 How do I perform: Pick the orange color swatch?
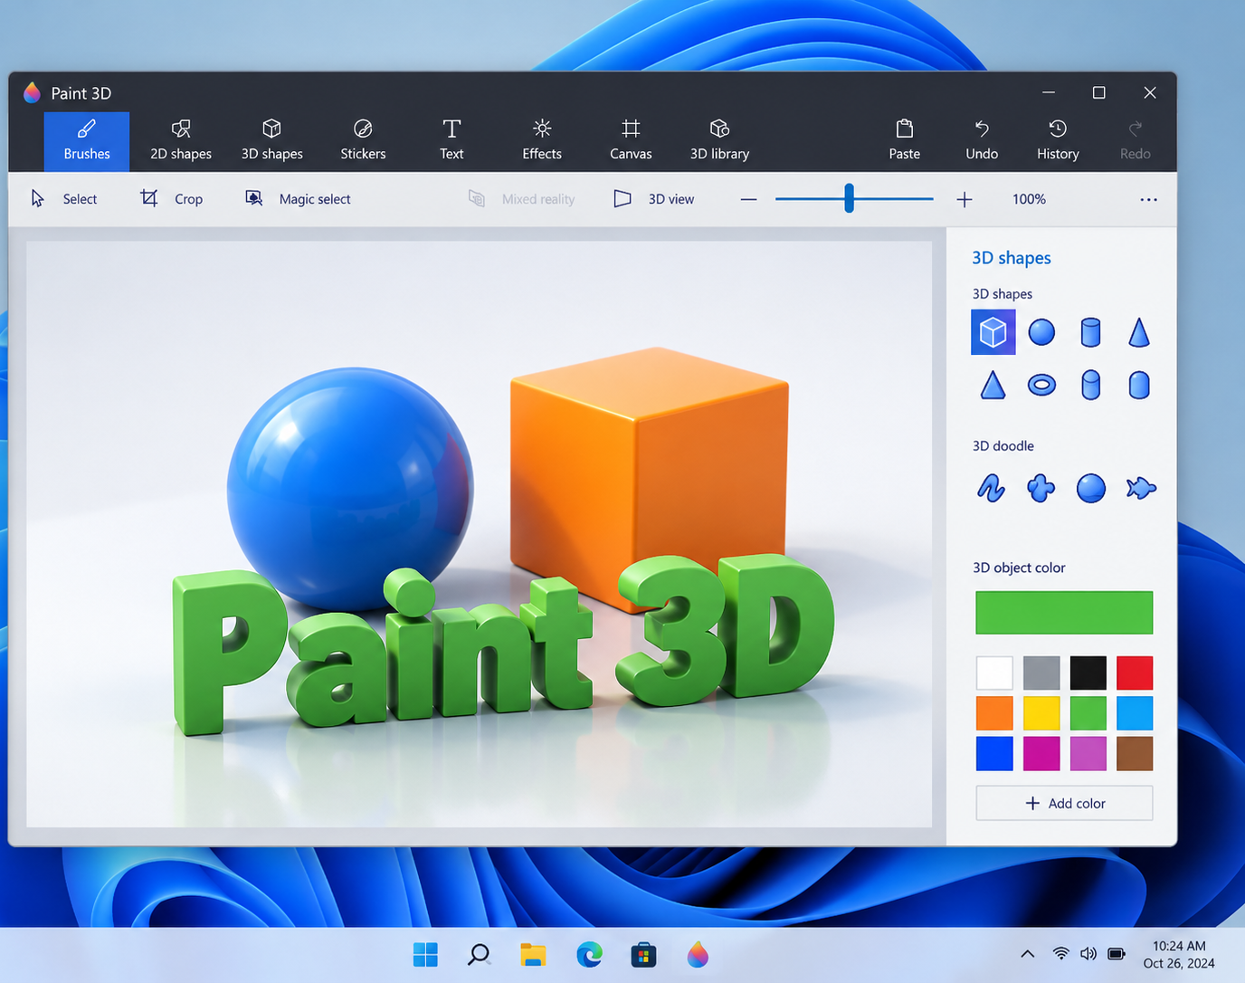tap(994, 713)
